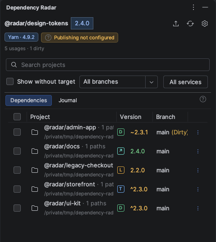The image size is (216, 242).
Task: Select the @radar/admin-app project name
Action: pos(70,128)
